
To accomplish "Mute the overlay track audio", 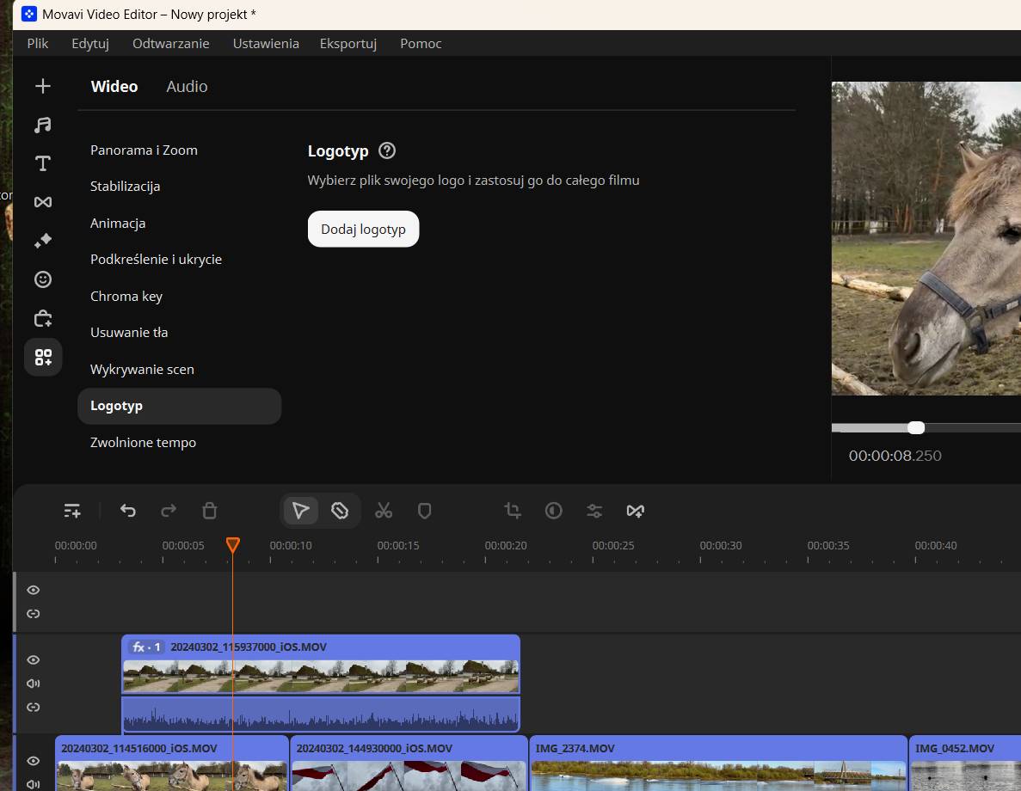I will [34, 684].
